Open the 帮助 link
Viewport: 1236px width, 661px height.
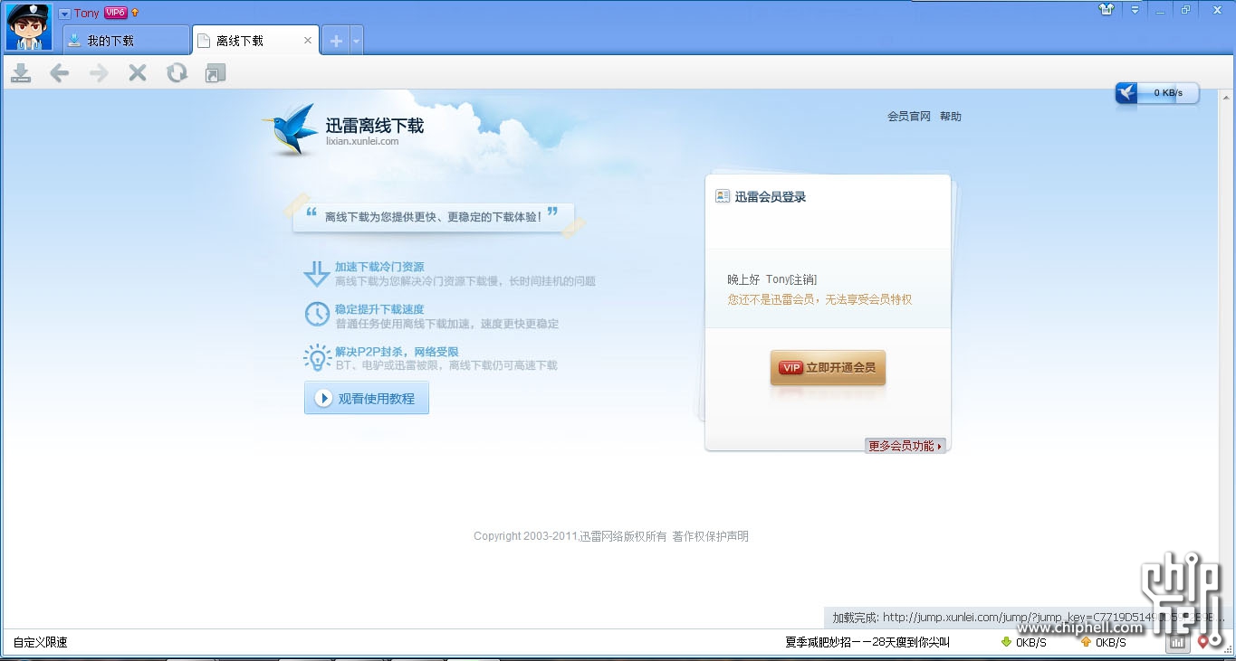[951, 117]
